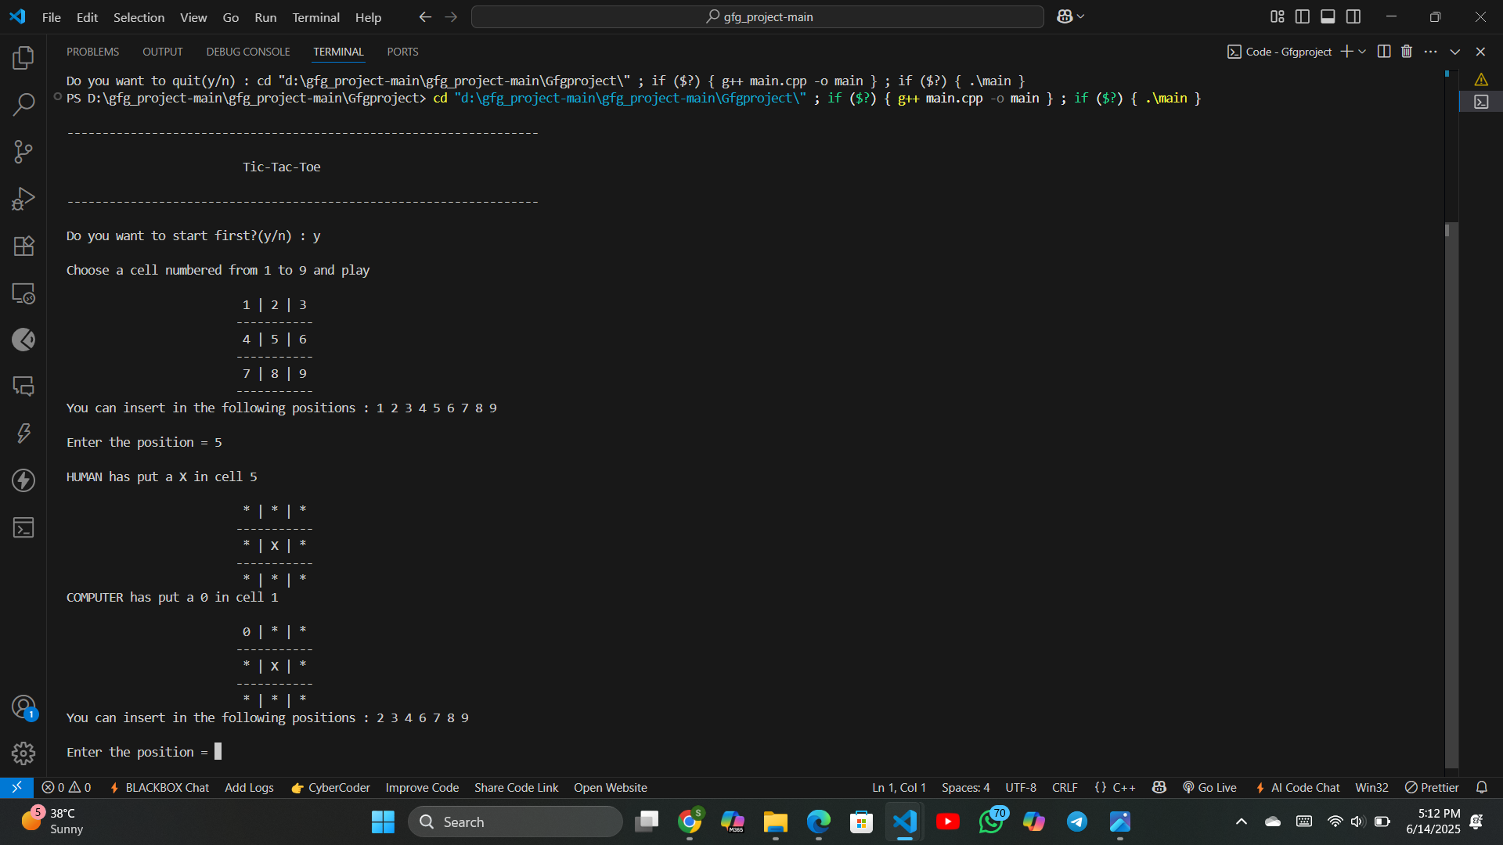Screen dimensions: 1503x845
Task: Open the Extensions view
Action: point(23,246)
